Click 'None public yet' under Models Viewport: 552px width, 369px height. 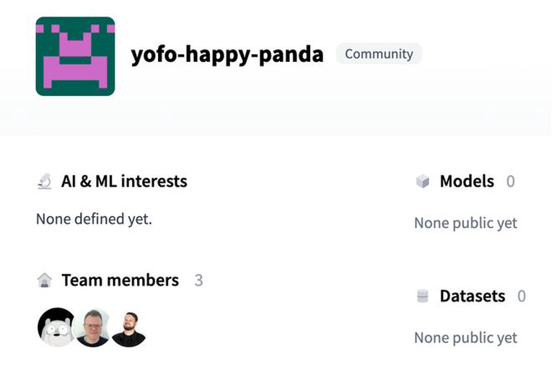click(x=465, y=223)
